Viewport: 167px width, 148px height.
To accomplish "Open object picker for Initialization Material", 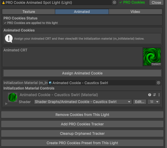I will [x=158, y=83].
